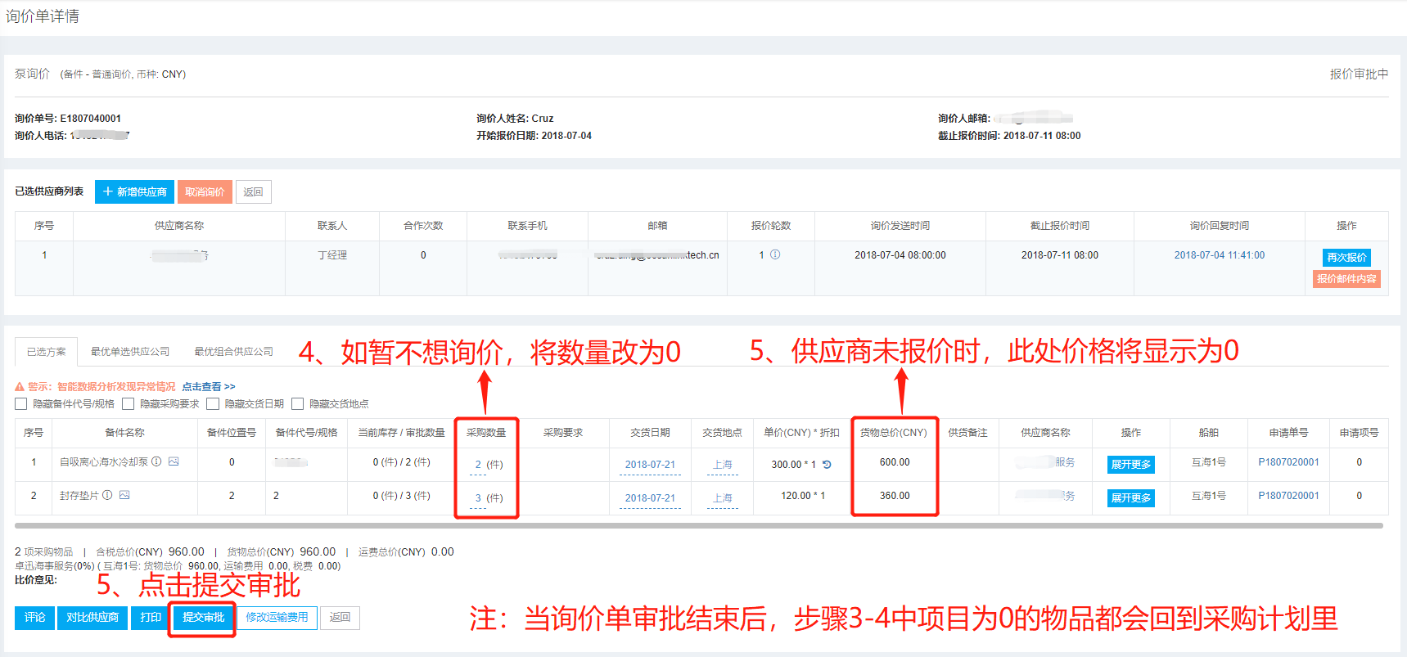Click 新增供应商 button
1407x657 pixels.
[x=134, y=191]
